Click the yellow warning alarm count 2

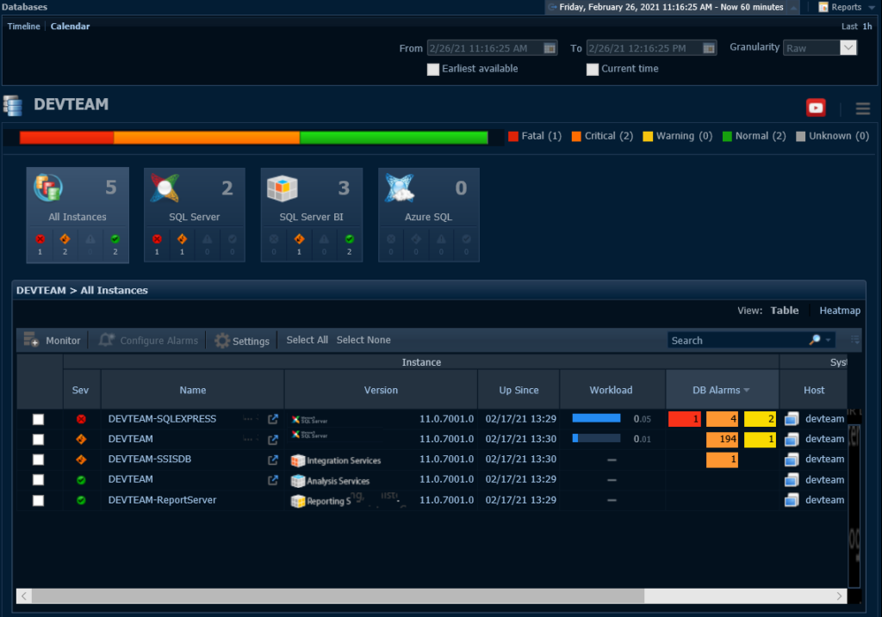click(x=760, y=419)
